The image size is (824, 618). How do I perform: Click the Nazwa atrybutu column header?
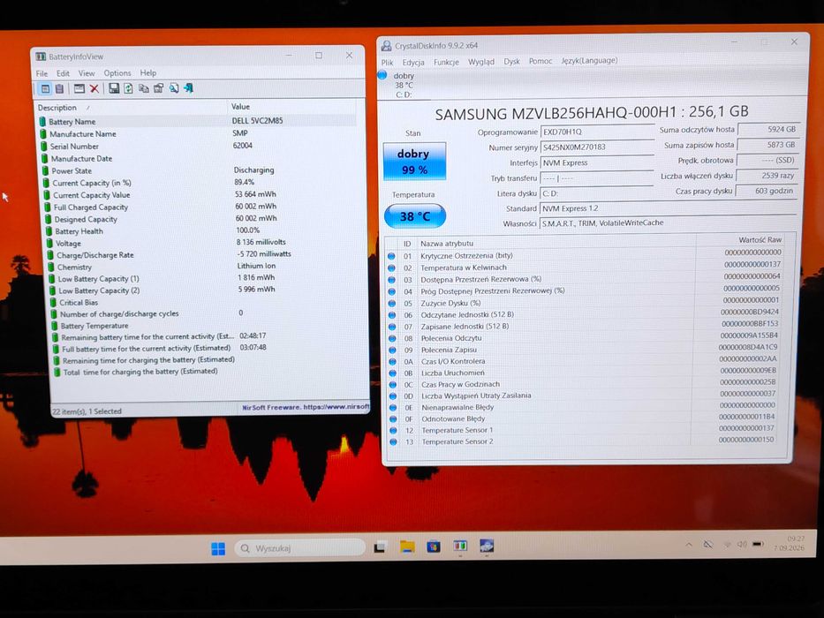[x=556, y=244]
